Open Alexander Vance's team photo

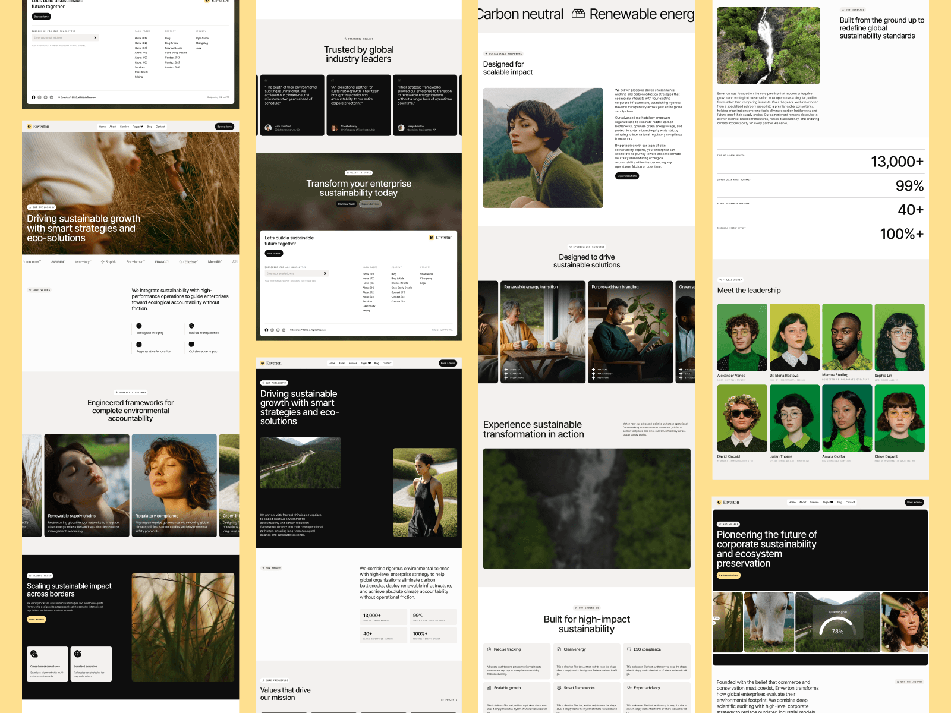742,337
